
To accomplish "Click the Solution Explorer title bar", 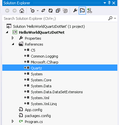I will [60, 3].
